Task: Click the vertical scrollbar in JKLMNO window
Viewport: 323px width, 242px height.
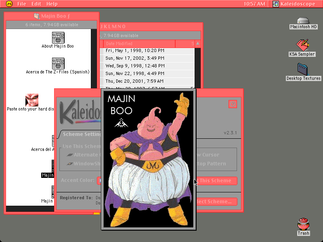Action: click(x=198, y=68)
